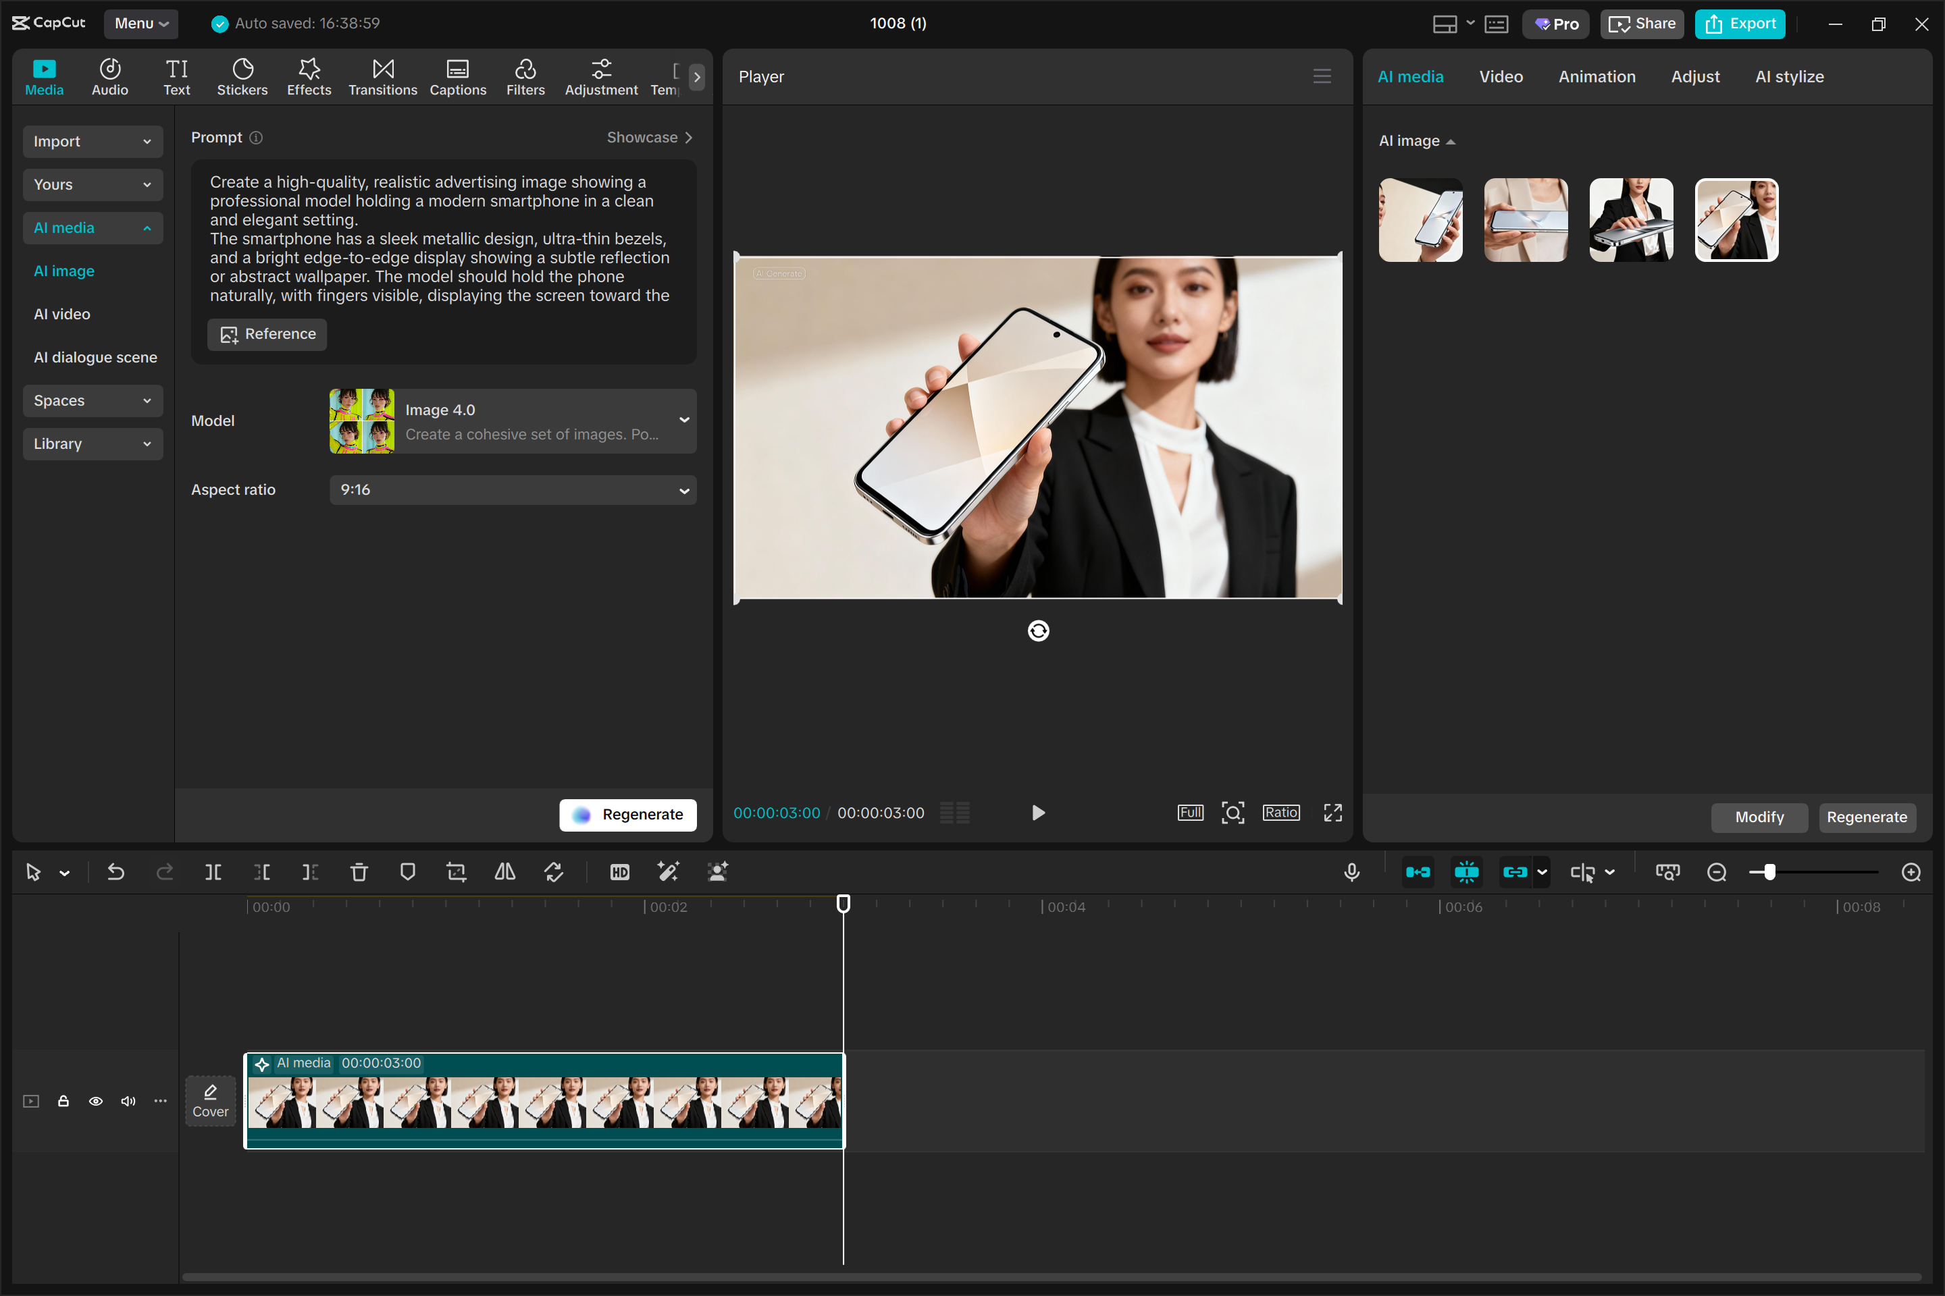Click the delete trash icon
The height and width of the screenshot is (1296, 1945).
coord(359,872)
